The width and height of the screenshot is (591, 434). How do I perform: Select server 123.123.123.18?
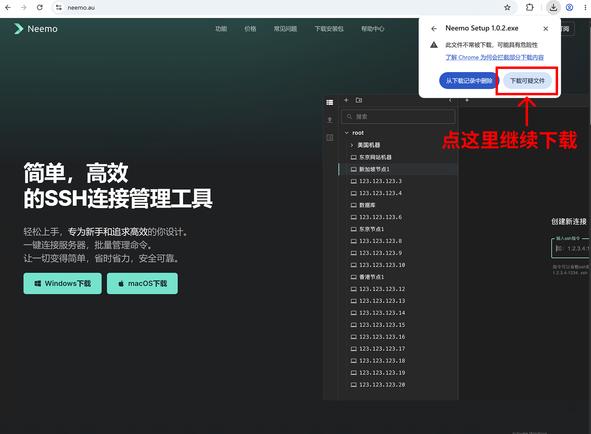[x=398, y=361]
